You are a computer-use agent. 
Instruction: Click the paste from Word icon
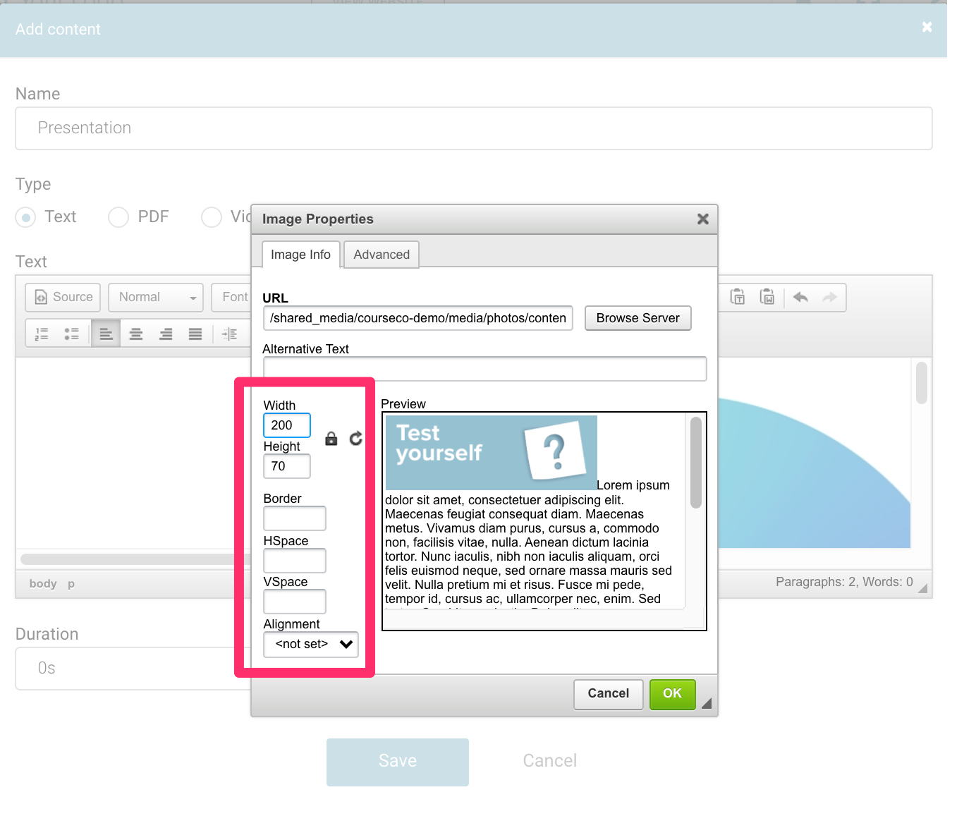tap(767, 297)
